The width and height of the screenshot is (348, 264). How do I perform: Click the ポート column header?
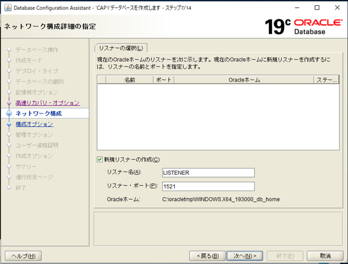tap(164, 80)
